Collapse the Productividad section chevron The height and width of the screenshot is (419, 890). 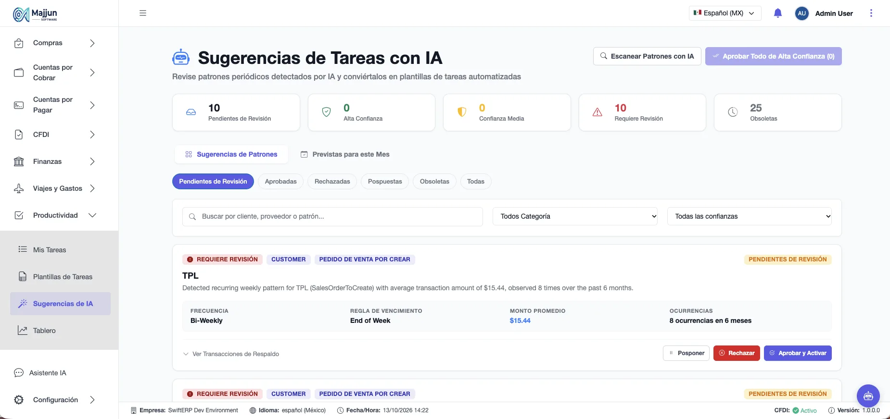pos(92,215)
